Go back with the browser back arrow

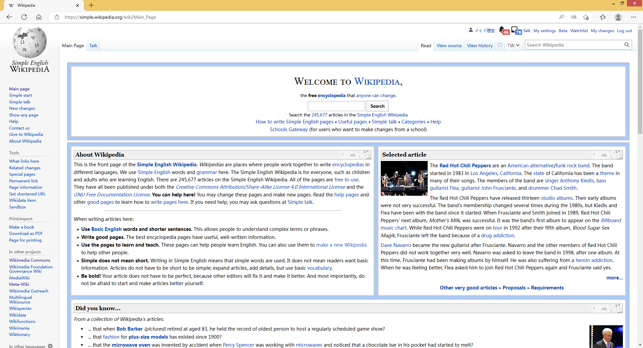click(x=9, y=17)
